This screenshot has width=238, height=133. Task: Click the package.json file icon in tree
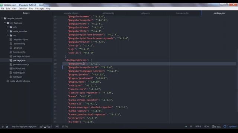point(11,60)
